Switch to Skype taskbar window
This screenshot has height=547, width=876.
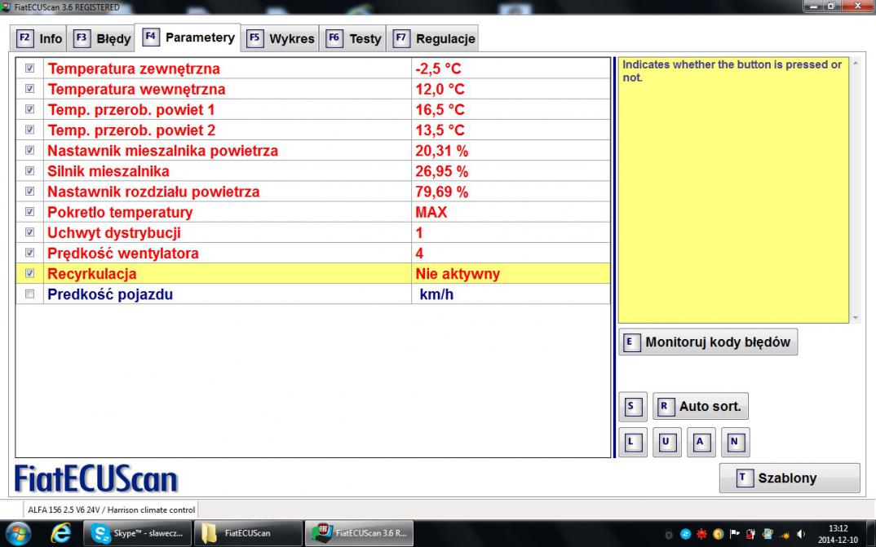pyautogui.click(x=137, y=533)
